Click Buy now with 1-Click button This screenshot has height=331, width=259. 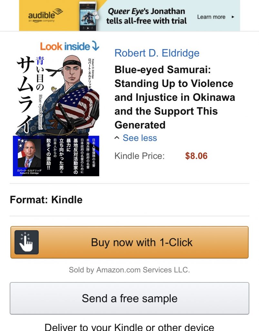(x=130, y=242)
